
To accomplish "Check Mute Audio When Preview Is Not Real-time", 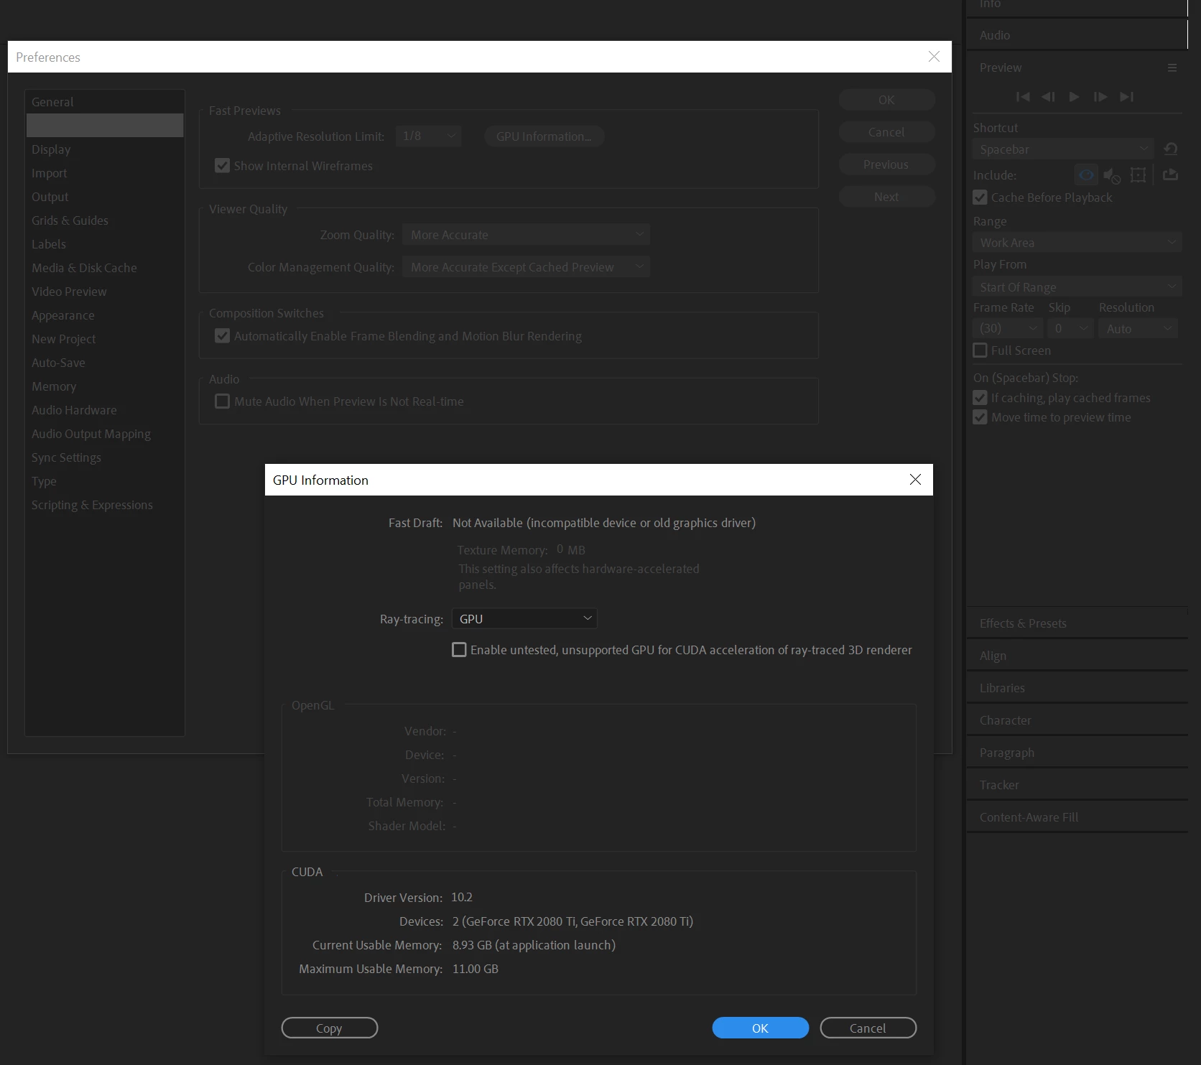I will (223, 401).
